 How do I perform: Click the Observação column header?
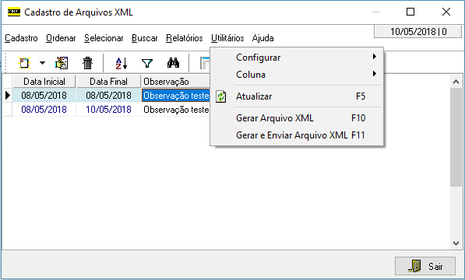(175, 82)
